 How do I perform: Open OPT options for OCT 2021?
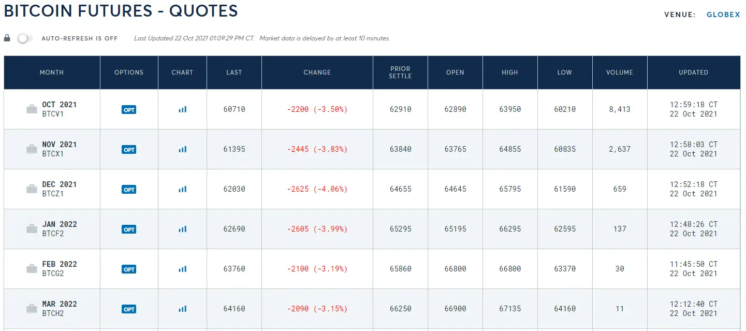129,110
